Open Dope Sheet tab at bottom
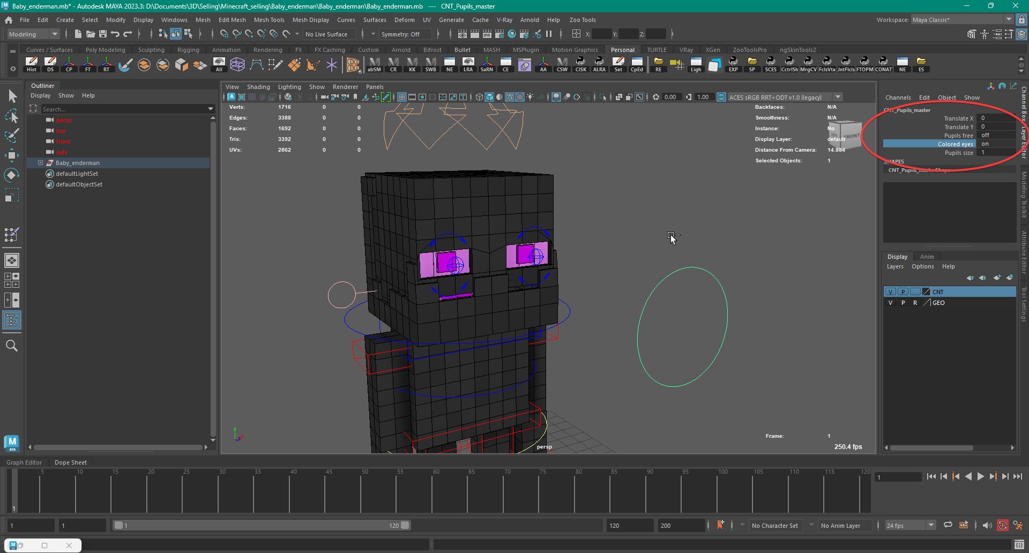This screenshot has height=553, width=1029. point(70,462)
